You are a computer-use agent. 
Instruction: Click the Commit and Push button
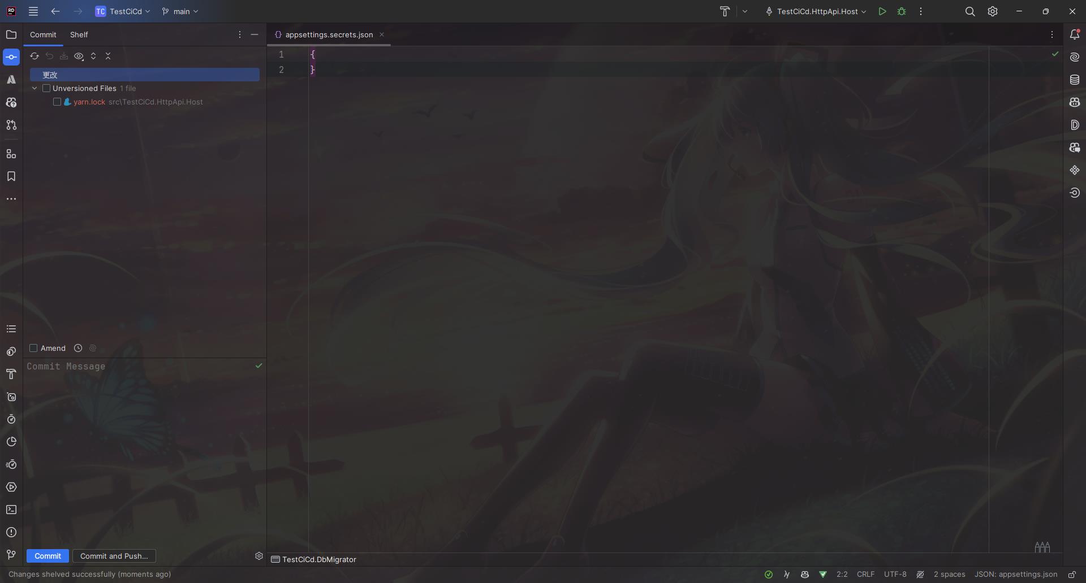114,556
